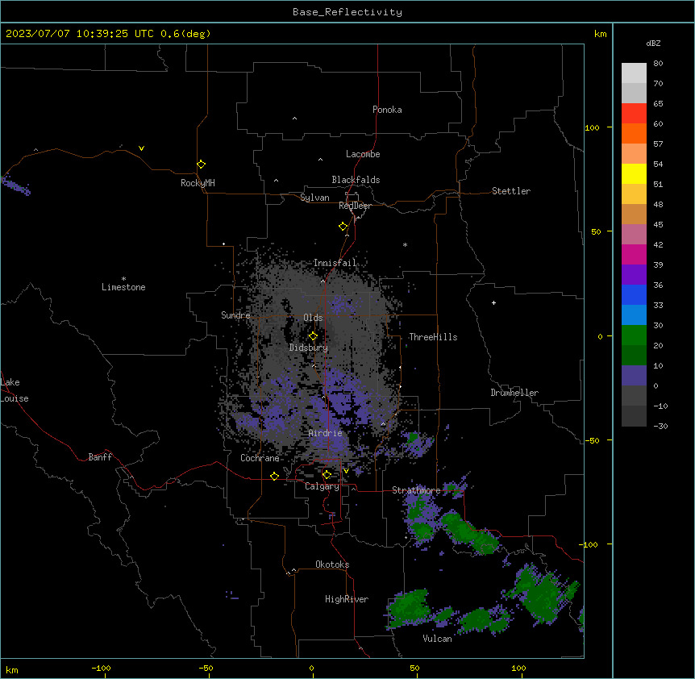Click the dBZ legend heading
Image resolution: width=695 pixels, height=679 pixels.
point(653,43)
